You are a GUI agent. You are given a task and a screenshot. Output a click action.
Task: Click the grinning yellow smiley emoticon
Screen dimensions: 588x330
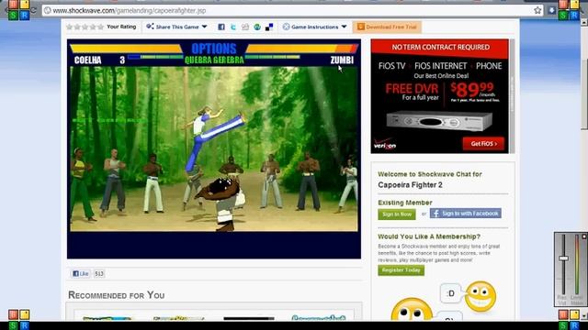point(481,297)
